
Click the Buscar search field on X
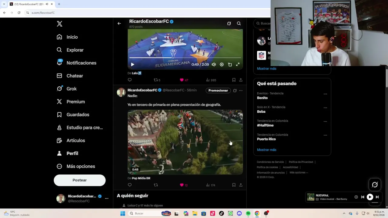[263, 23]
